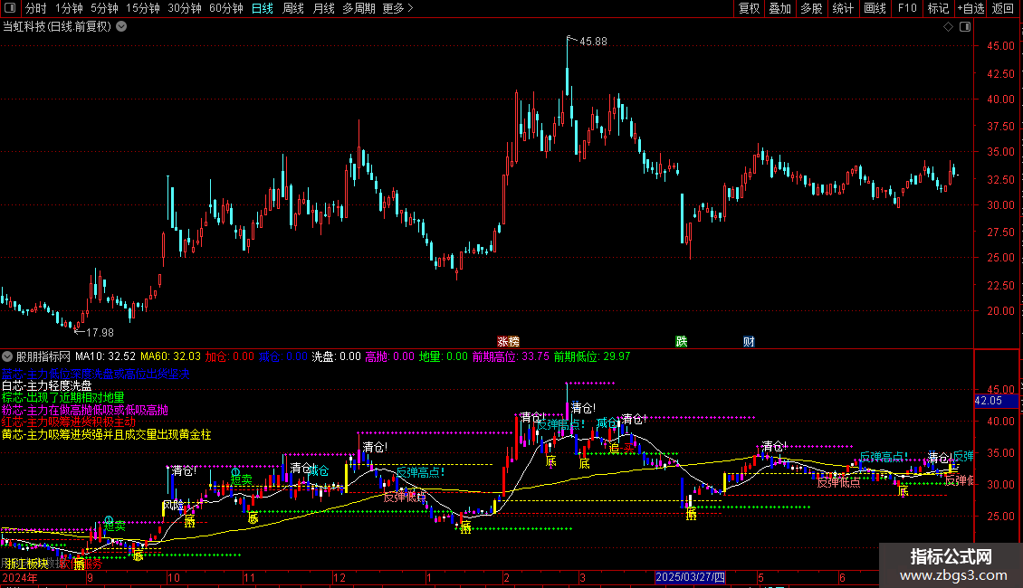
Task: Switch to the 月线 monthly chart
Action: pos(323,8)
